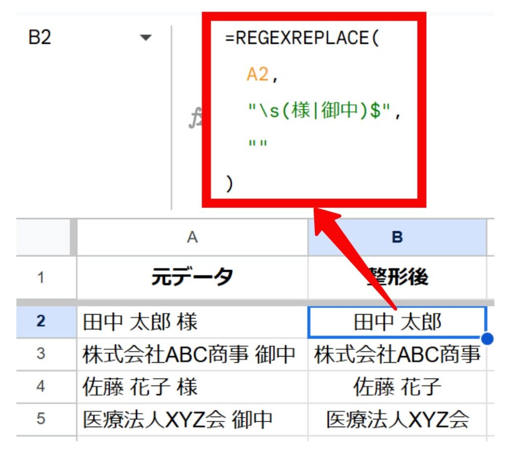The image size is (506, 449).
Task: Click the 整形後 header cell
Action: [x=397, y=278]
